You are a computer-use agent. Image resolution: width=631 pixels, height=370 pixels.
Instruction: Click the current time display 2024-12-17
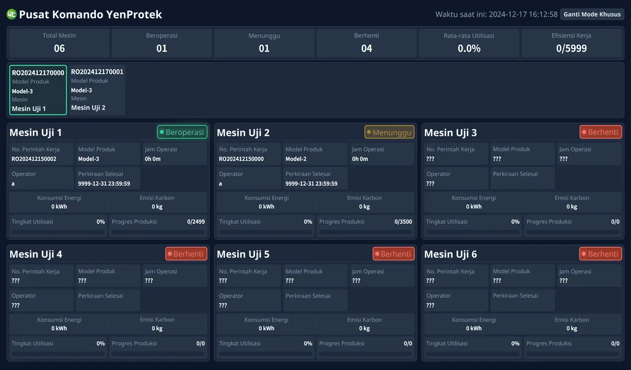pos(496,14)
